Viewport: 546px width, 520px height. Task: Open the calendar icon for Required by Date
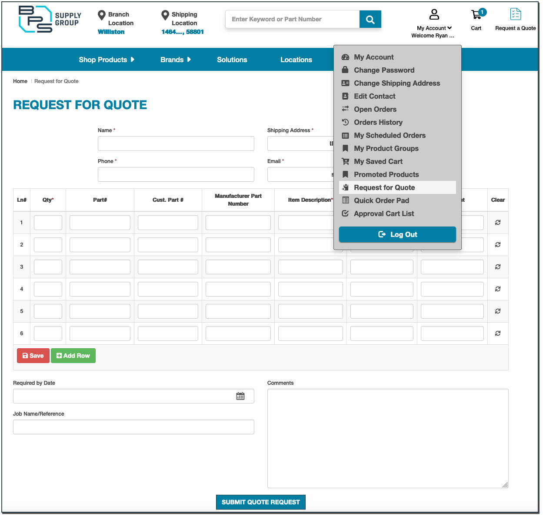point(240,396)
